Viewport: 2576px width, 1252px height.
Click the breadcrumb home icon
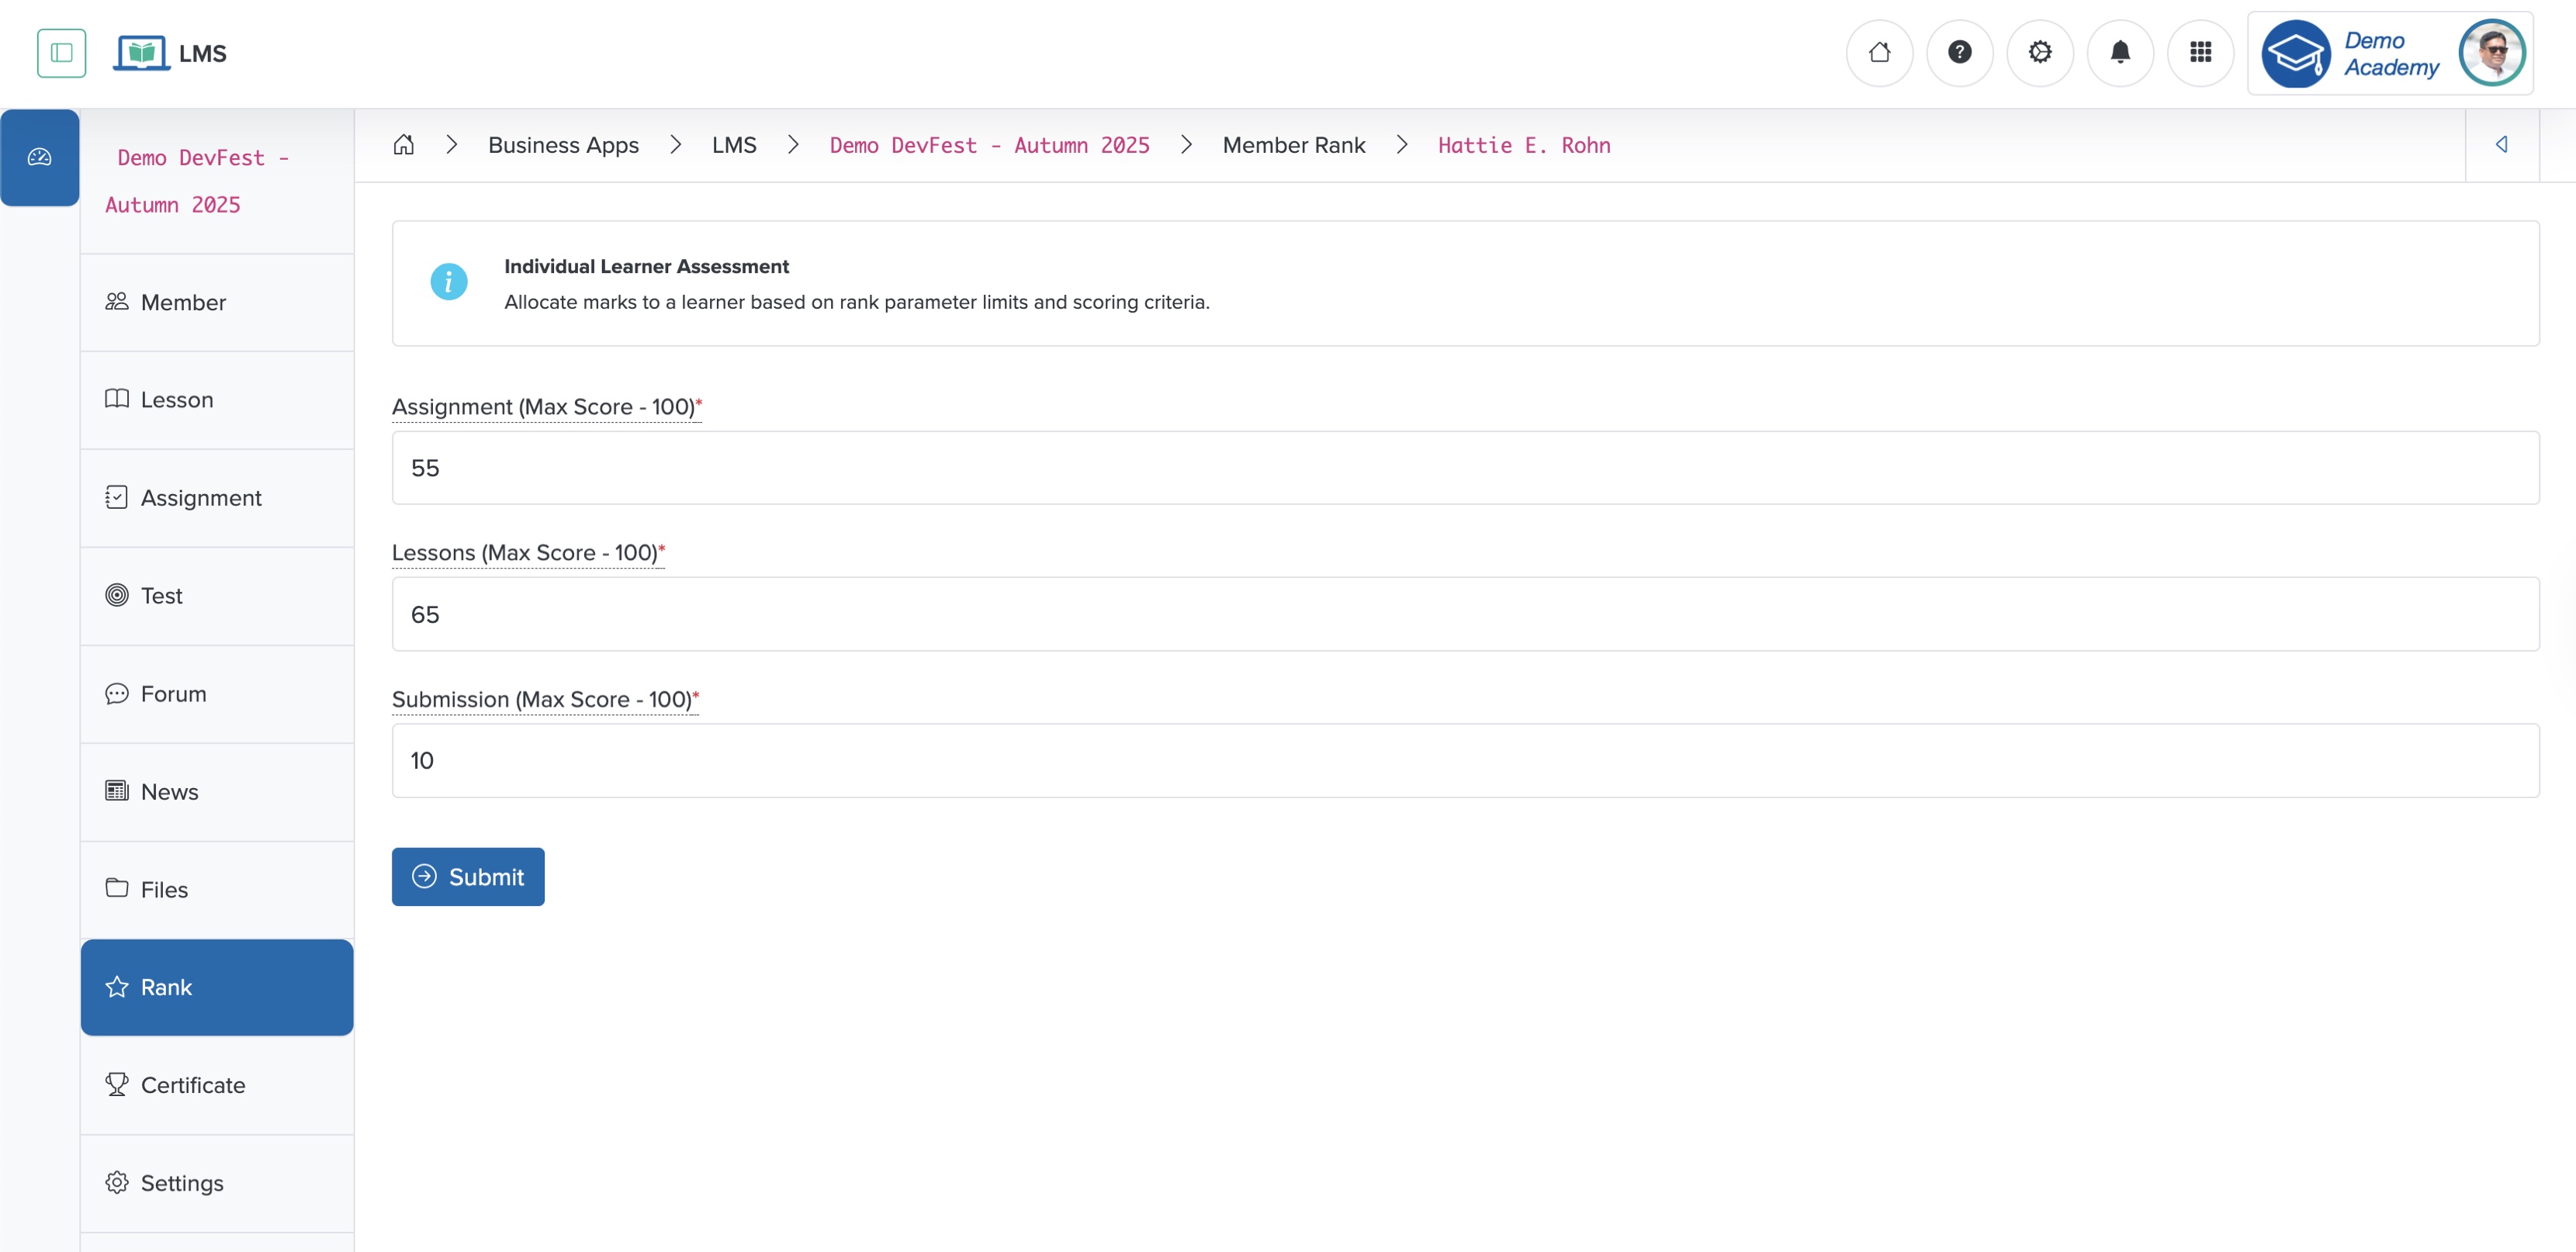point(403,146)
